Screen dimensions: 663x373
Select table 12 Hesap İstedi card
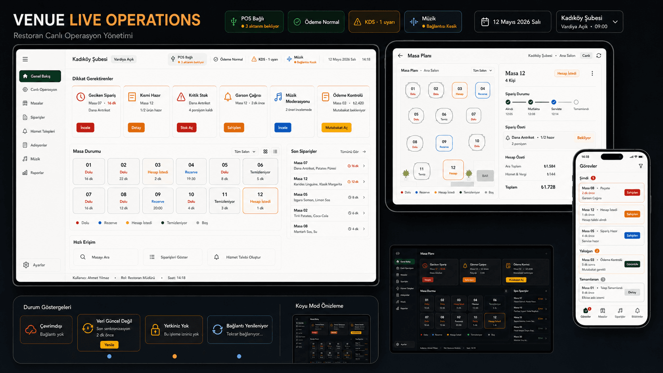(260, 201)
